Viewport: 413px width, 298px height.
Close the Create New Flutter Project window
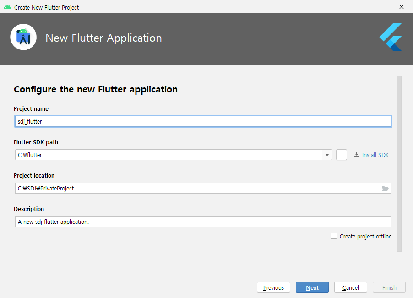[402, 7]
